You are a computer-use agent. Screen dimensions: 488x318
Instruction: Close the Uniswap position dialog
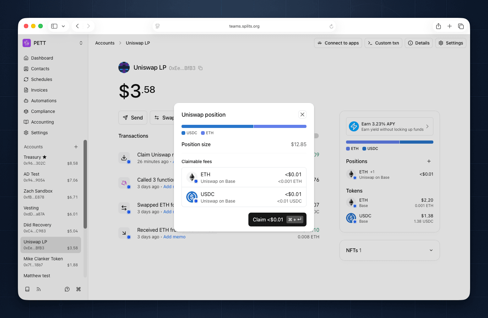point(302,114)
